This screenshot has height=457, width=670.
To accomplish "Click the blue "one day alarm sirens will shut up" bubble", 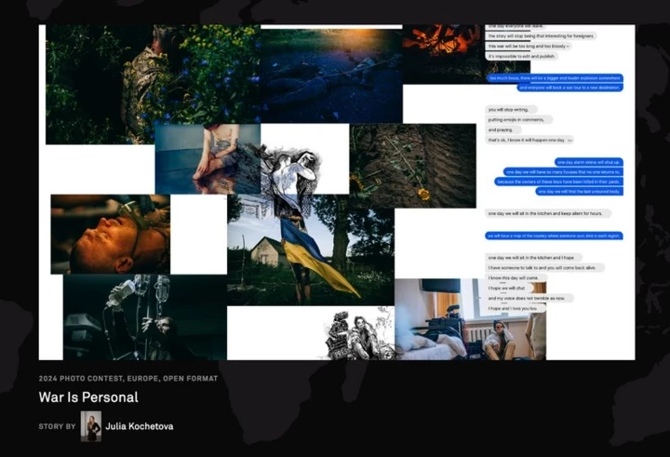I will tap(587, 162).
